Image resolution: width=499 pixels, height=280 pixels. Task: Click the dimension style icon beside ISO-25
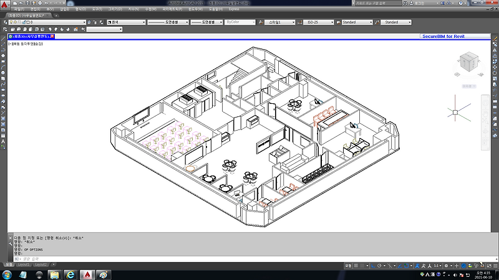tap(299, 22)
